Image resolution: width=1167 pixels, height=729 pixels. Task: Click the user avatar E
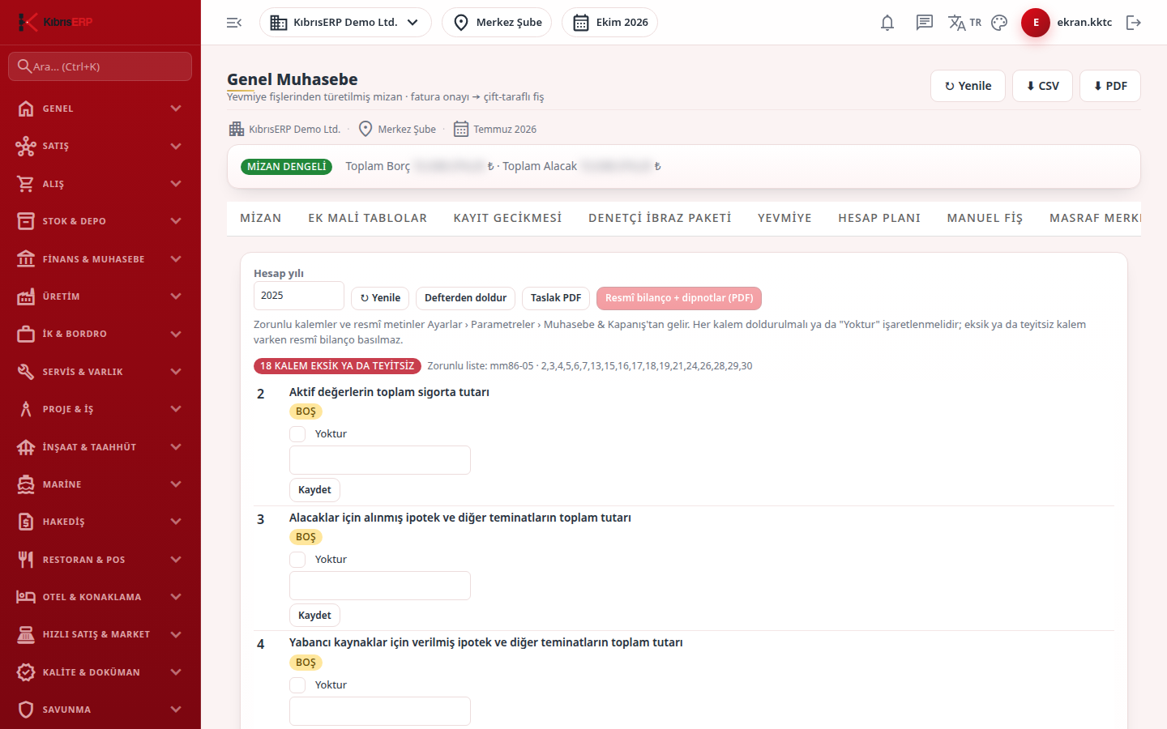click(1036, 23)
